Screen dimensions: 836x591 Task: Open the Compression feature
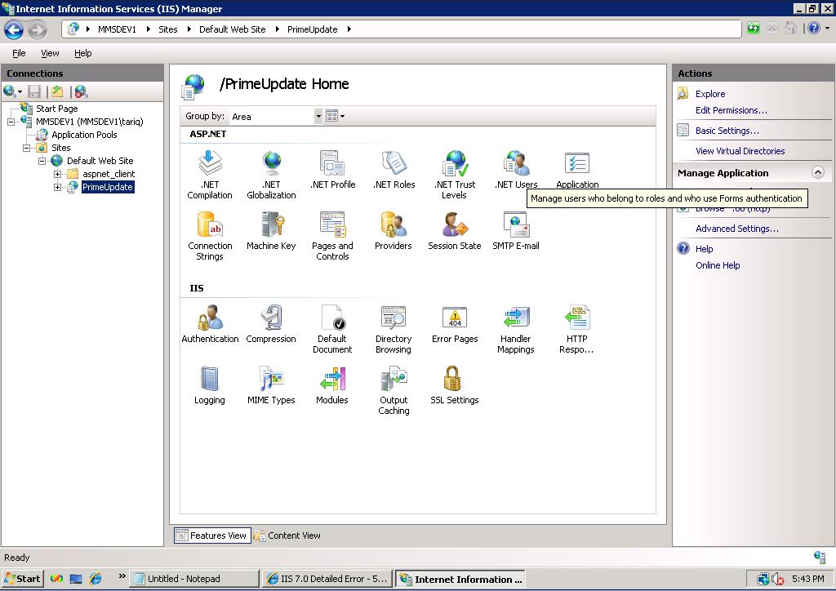271,323
